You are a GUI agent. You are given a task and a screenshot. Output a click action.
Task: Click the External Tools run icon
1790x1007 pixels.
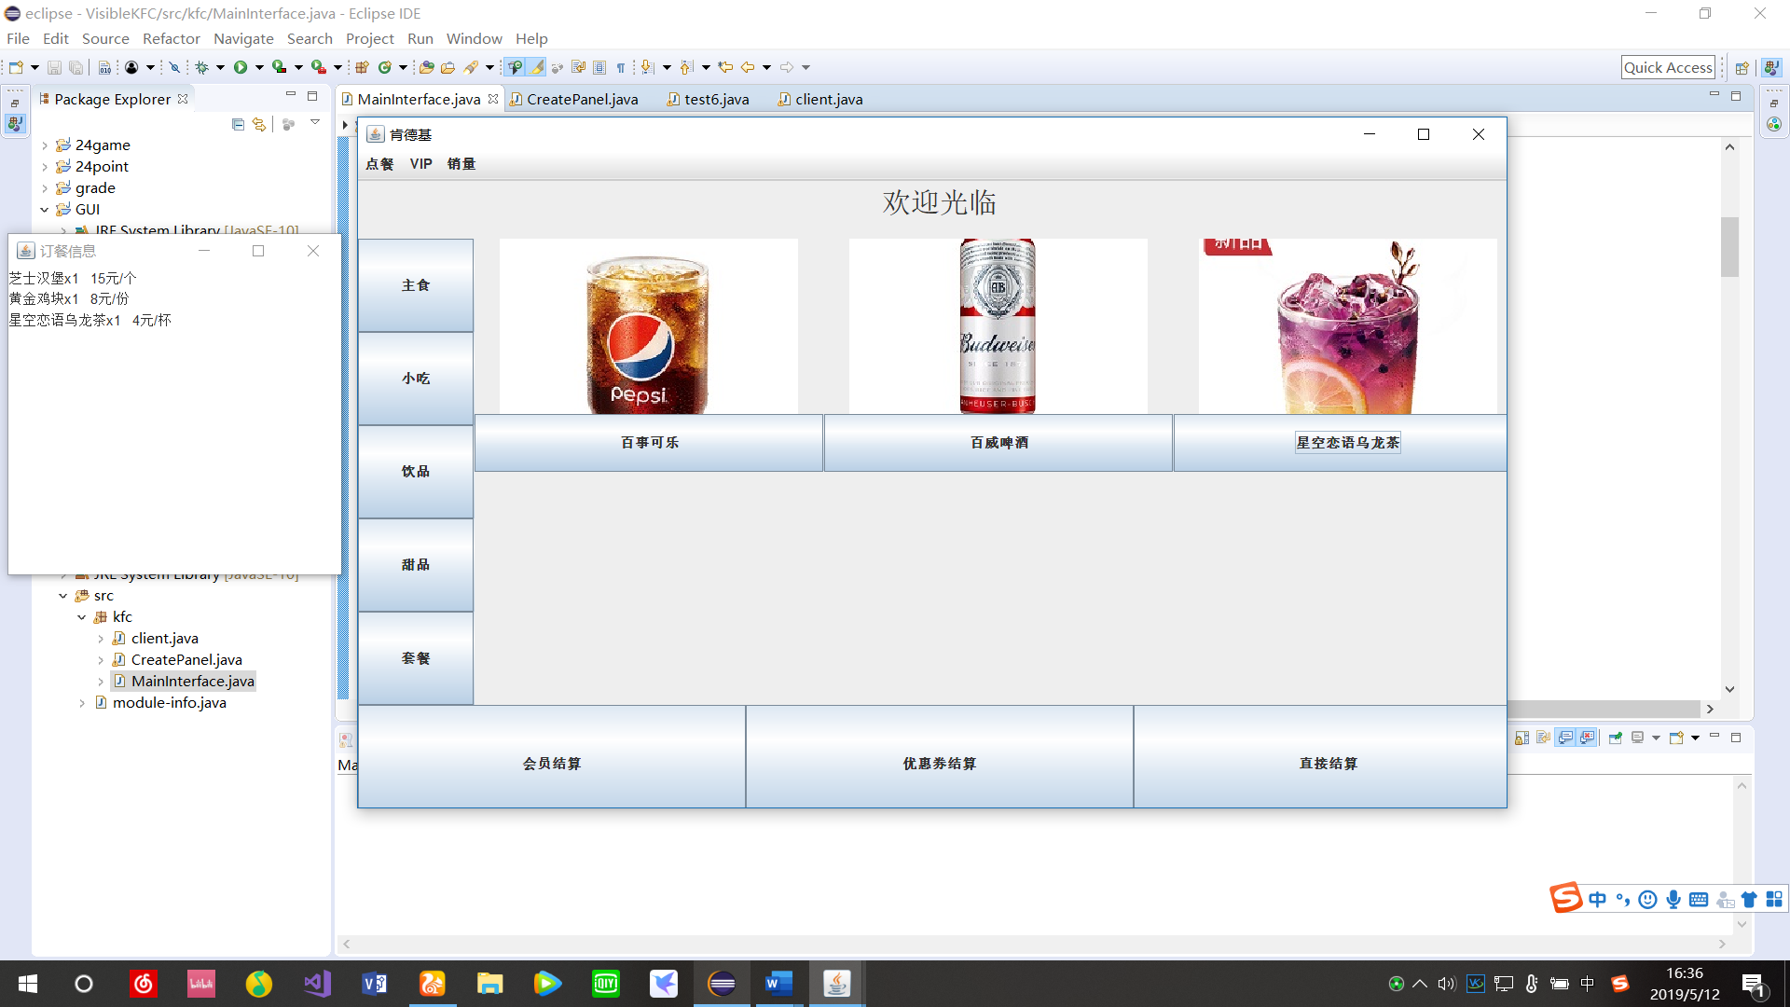tap(318, 67)
